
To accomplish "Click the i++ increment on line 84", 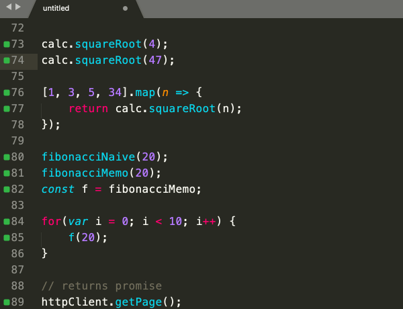I will coord(206,222).
